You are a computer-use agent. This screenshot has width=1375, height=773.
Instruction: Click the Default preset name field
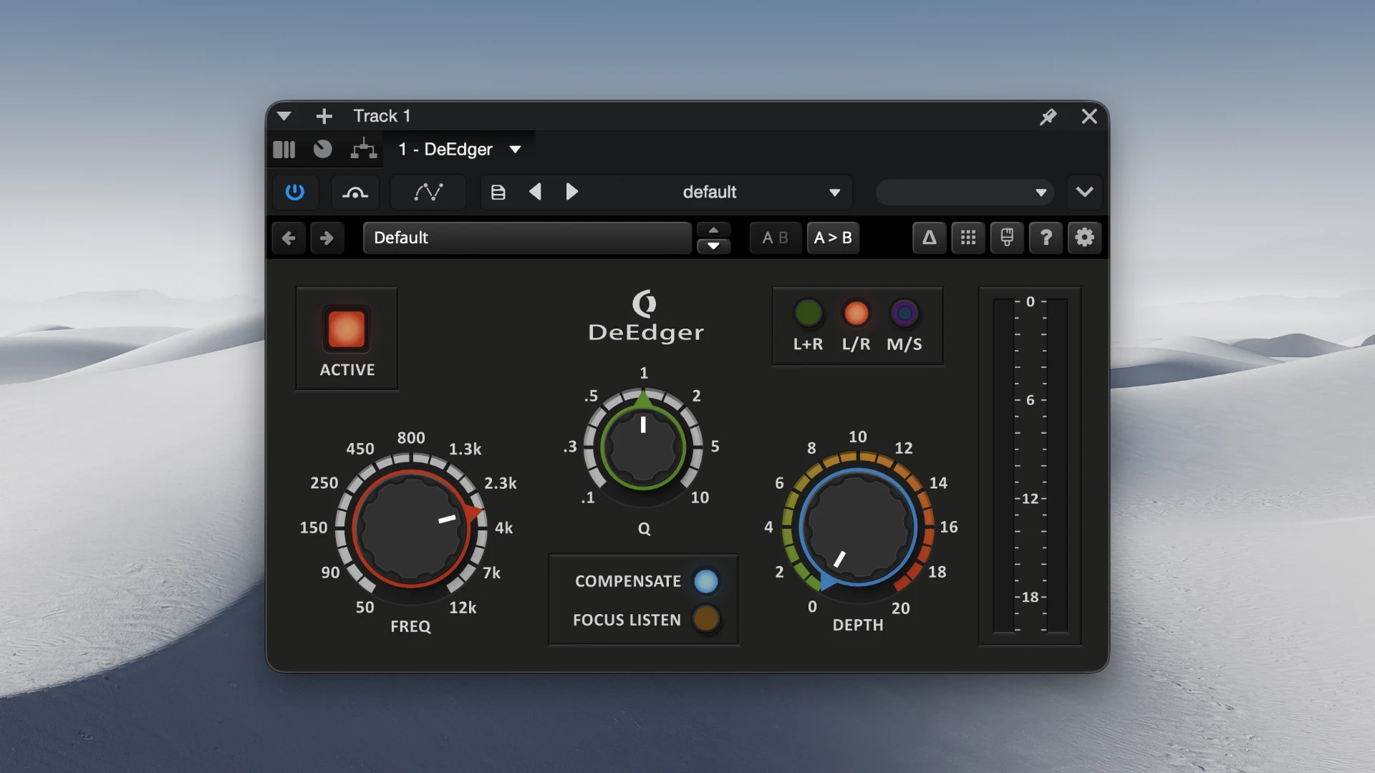point(527,238)
